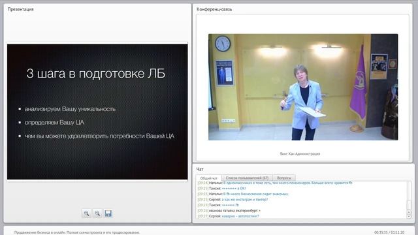Save the presentation with the floppy disk icon
The width and height of the screenshot is (418, 235).
point(108,213)
